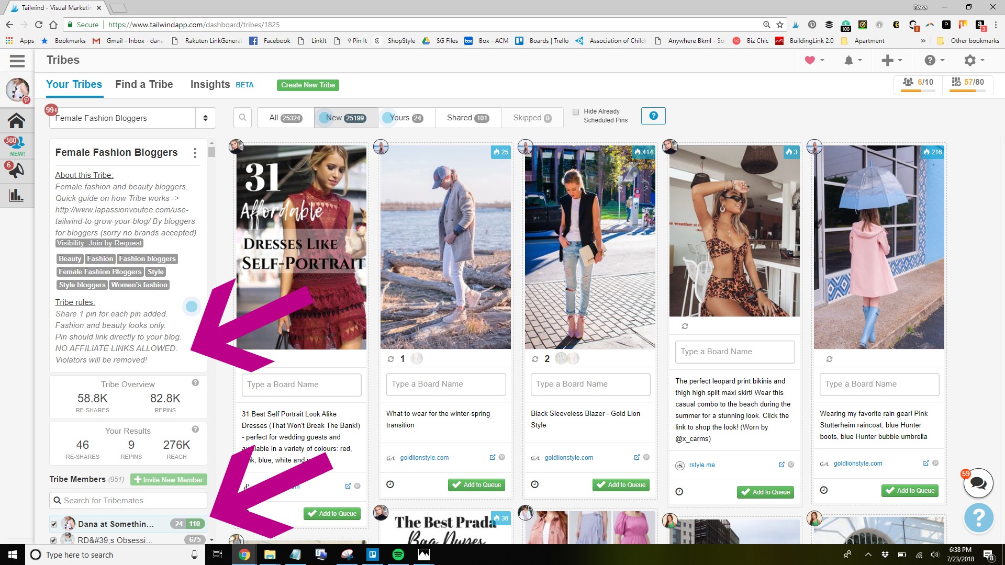Go to the Home dashboard icon
Image resolution: width=1005 pixels, height=565 pixels.
point(16,120)
